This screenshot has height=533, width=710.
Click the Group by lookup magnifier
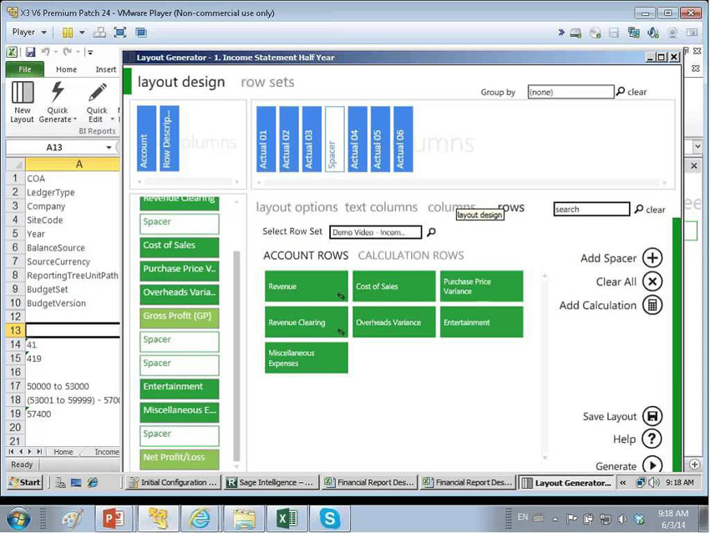point(618,92)
